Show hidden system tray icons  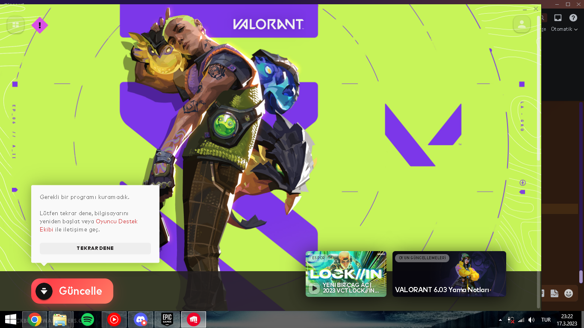point(500,320)
